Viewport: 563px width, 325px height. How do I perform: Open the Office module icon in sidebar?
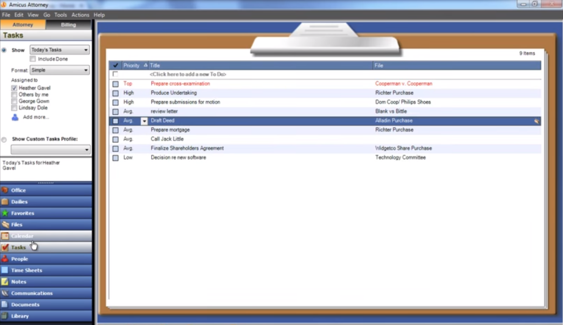[5, 190]
